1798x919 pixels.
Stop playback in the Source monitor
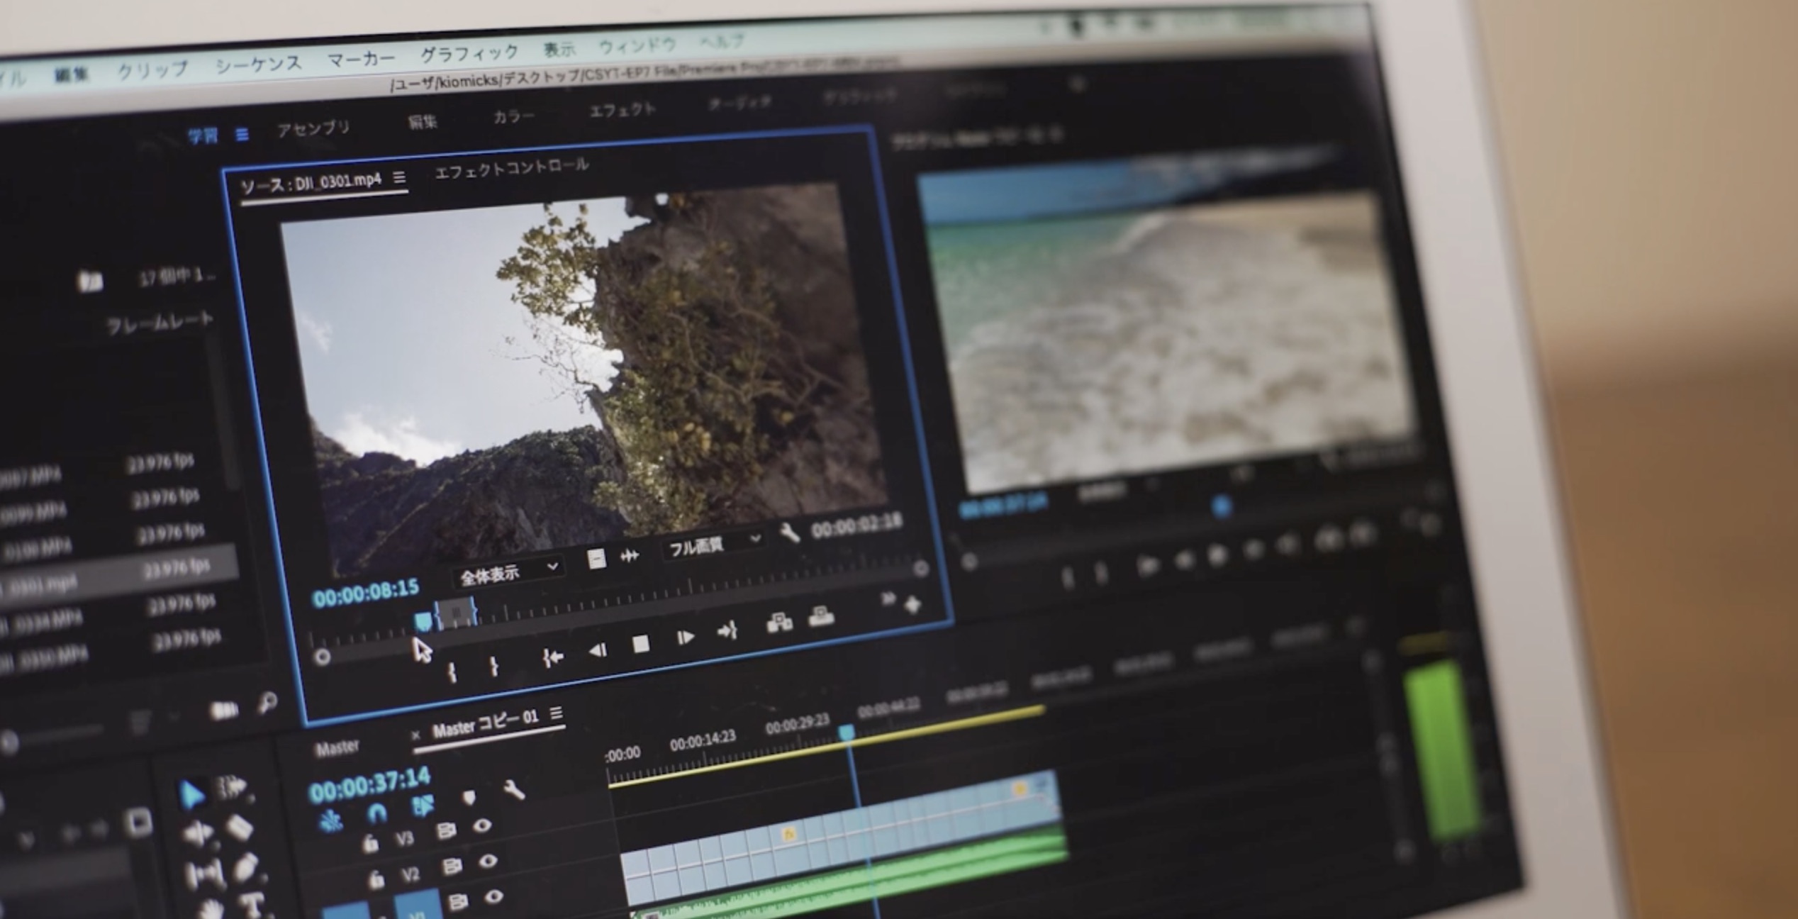(x=641, y=643)
